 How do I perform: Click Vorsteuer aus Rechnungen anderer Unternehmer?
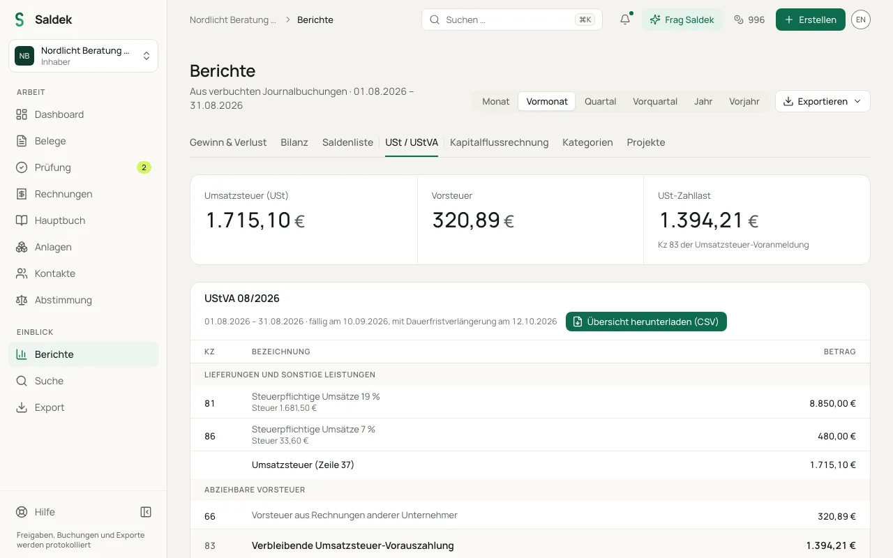point(354,515)
